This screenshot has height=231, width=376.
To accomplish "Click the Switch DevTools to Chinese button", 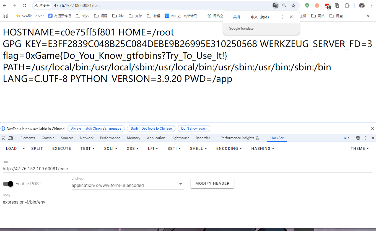I will click(151, 129).
